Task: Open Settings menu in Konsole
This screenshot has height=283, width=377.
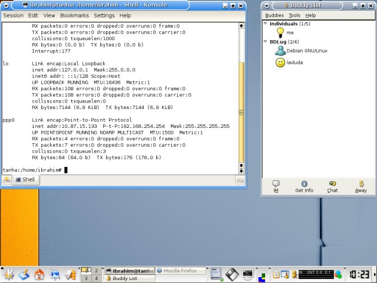Action: tap(104, 15)
